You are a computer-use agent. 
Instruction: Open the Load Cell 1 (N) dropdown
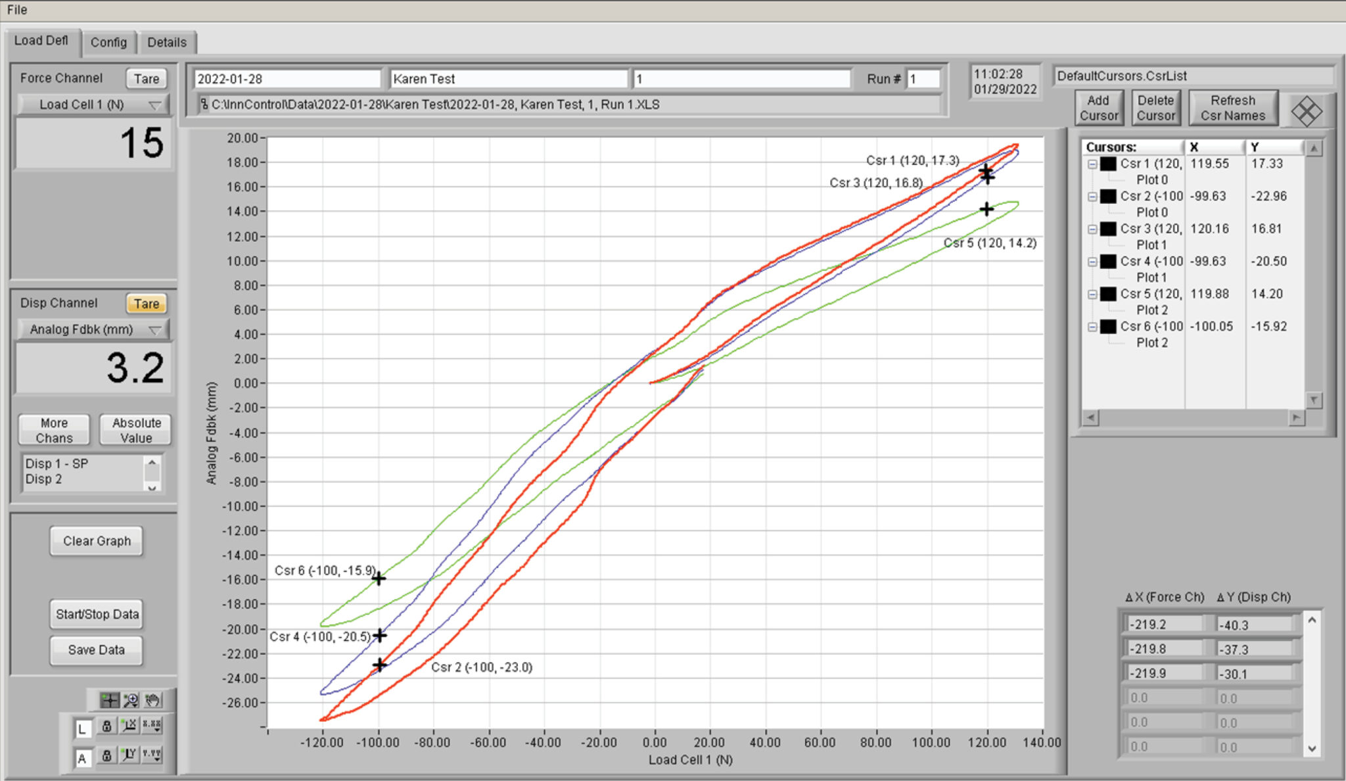click(x=93, y=105)
